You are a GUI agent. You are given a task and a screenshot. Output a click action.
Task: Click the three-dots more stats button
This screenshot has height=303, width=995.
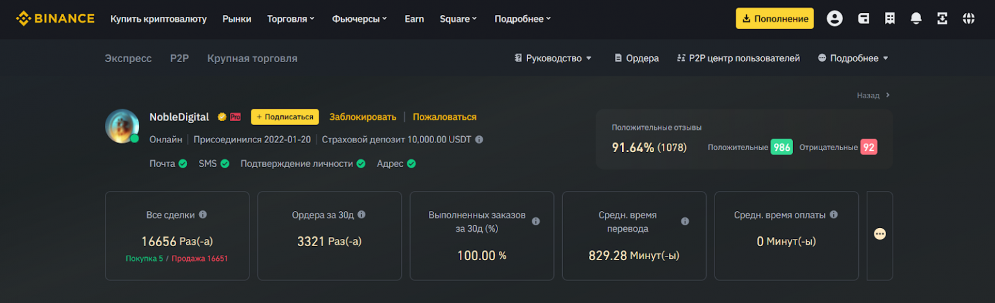tap(880, 234)
